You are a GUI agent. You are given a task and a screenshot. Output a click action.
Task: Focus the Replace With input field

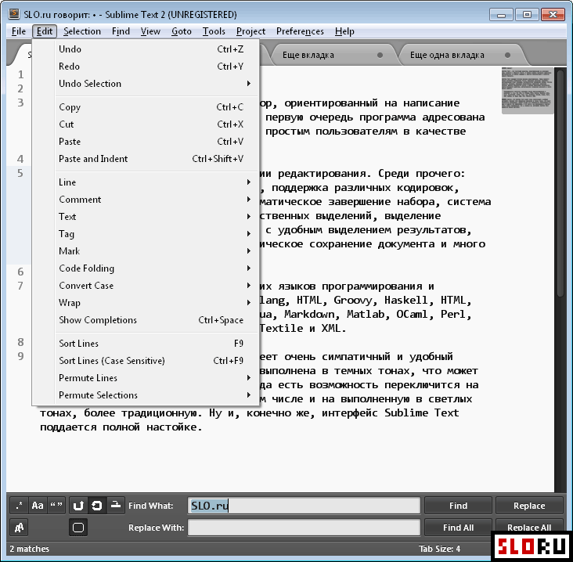click(x=304, y=528)
